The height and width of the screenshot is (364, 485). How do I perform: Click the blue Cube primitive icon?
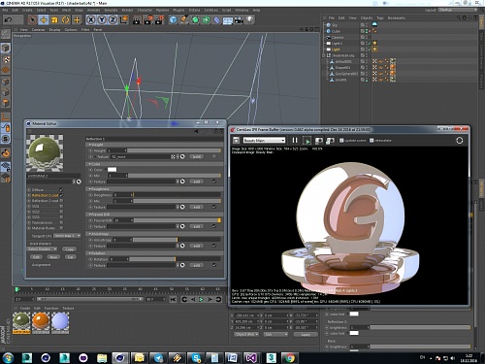click(174, 20)
